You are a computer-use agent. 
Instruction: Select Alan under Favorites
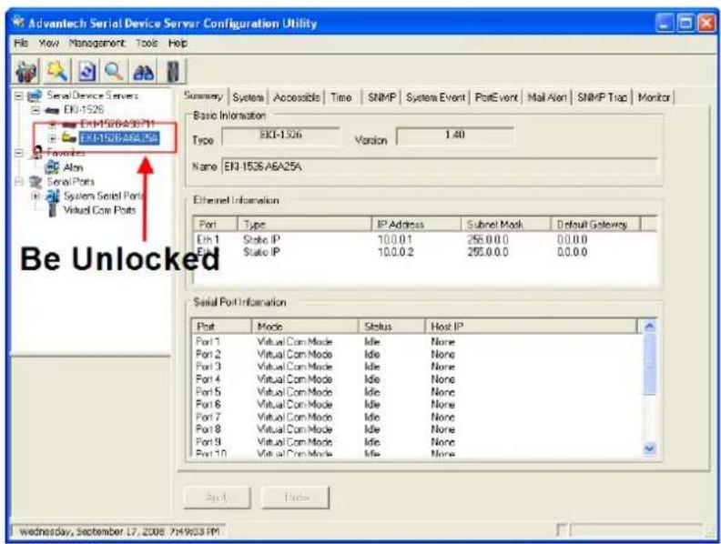click(x=74, y=167)
